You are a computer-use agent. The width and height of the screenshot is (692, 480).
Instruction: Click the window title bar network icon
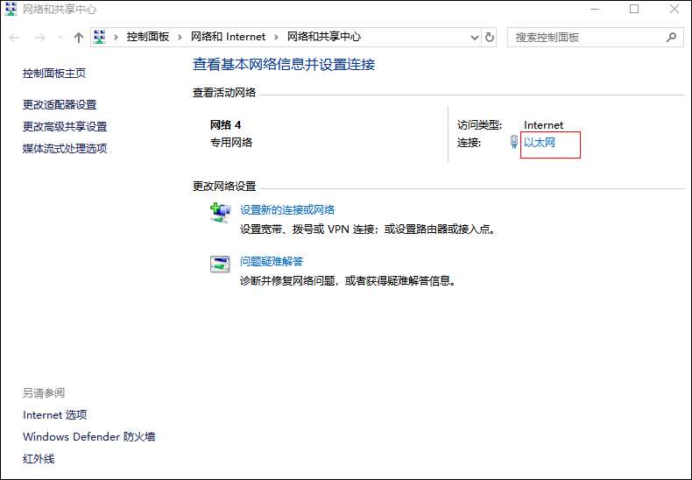11,9
